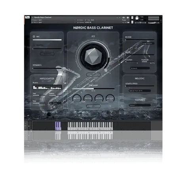The image size is (190, 171).
Task: Expand the instrument name header arrow
Action: tap(32, 17)
